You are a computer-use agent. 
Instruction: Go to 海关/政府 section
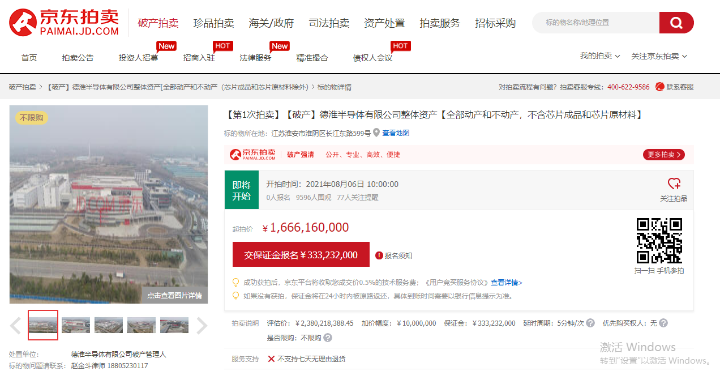pyautogui.click(x=271, y=23)
